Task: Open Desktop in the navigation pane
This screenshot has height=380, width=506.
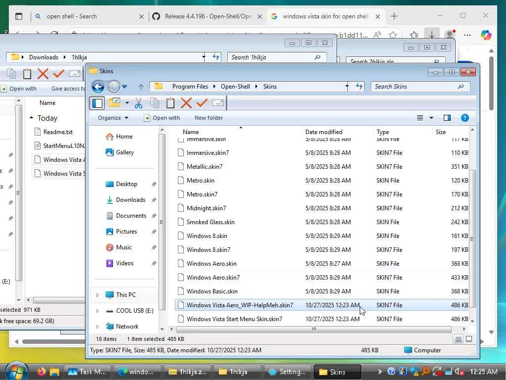Action: 126,184
